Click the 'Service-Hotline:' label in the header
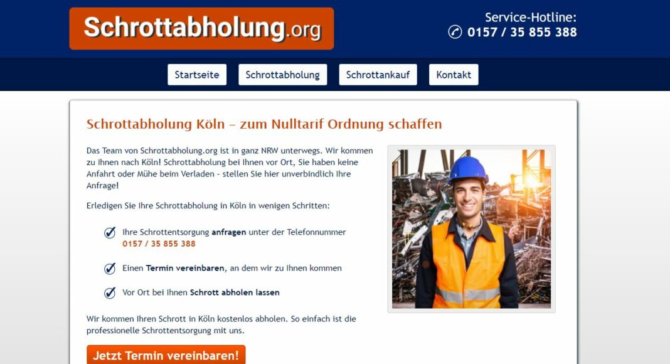Viewport: 670px width, 364px height. tap(531, 18)
